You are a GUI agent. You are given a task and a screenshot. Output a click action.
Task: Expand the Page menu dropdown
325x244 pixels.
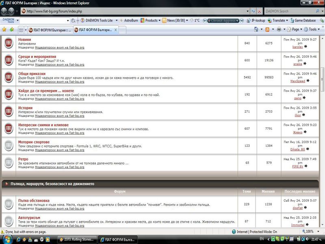click(296, 29)
